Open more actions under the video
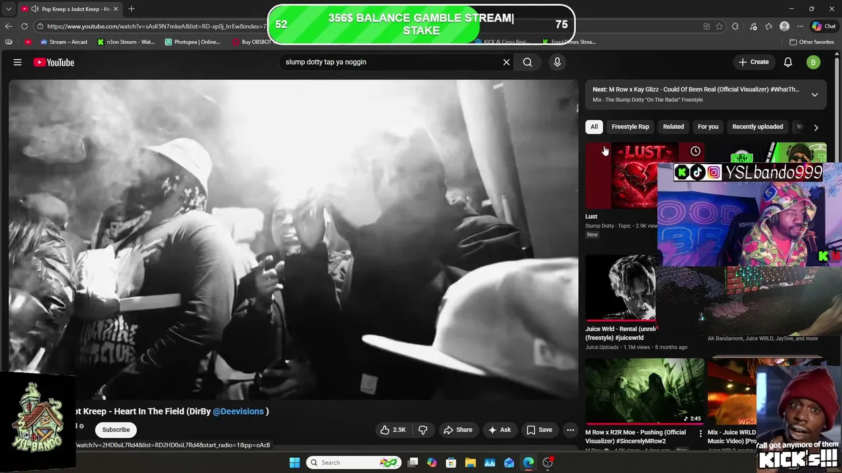The height and width of the screenshot is (473, 842). [570, 430]
